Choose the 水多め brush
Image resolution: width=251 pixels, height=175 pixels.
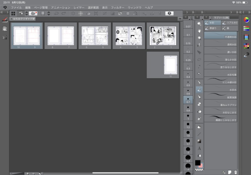[221, 88]
